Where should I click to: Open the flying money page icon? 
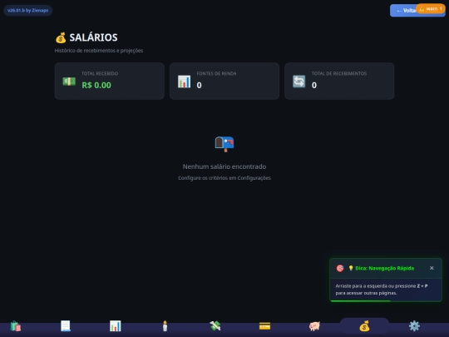tap(215, 326)
